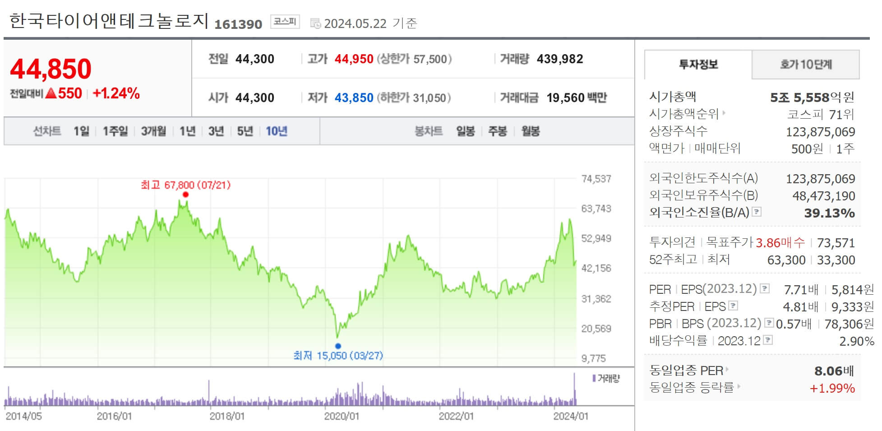
Task: Click the 고가 value 44,950
Action: [354, 59]
